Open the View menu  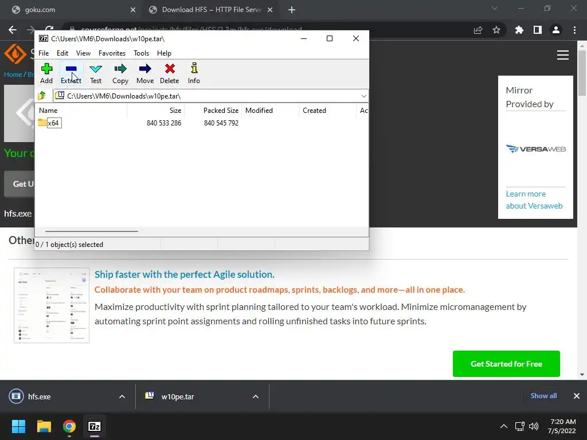[83, 53]
